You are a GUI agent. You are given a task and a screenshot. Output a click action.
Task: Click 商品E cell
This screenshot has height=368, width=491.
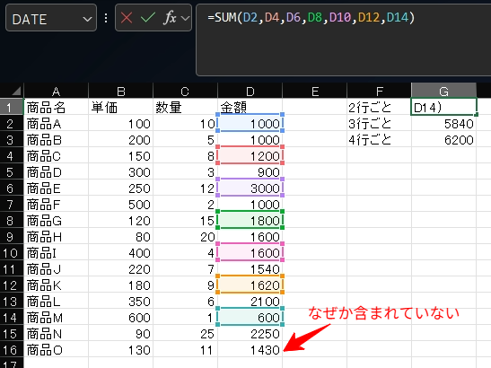(56, 188)
